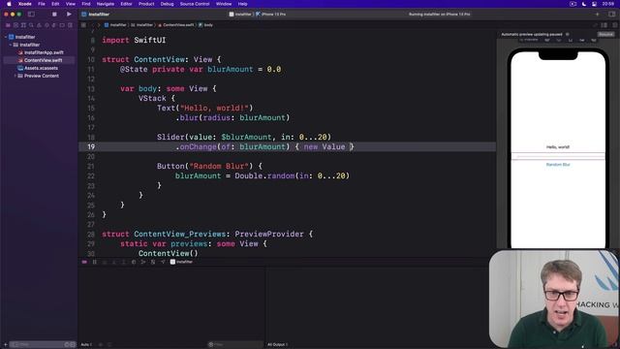Click the Debug Memory Graph icon

point(143,262)
